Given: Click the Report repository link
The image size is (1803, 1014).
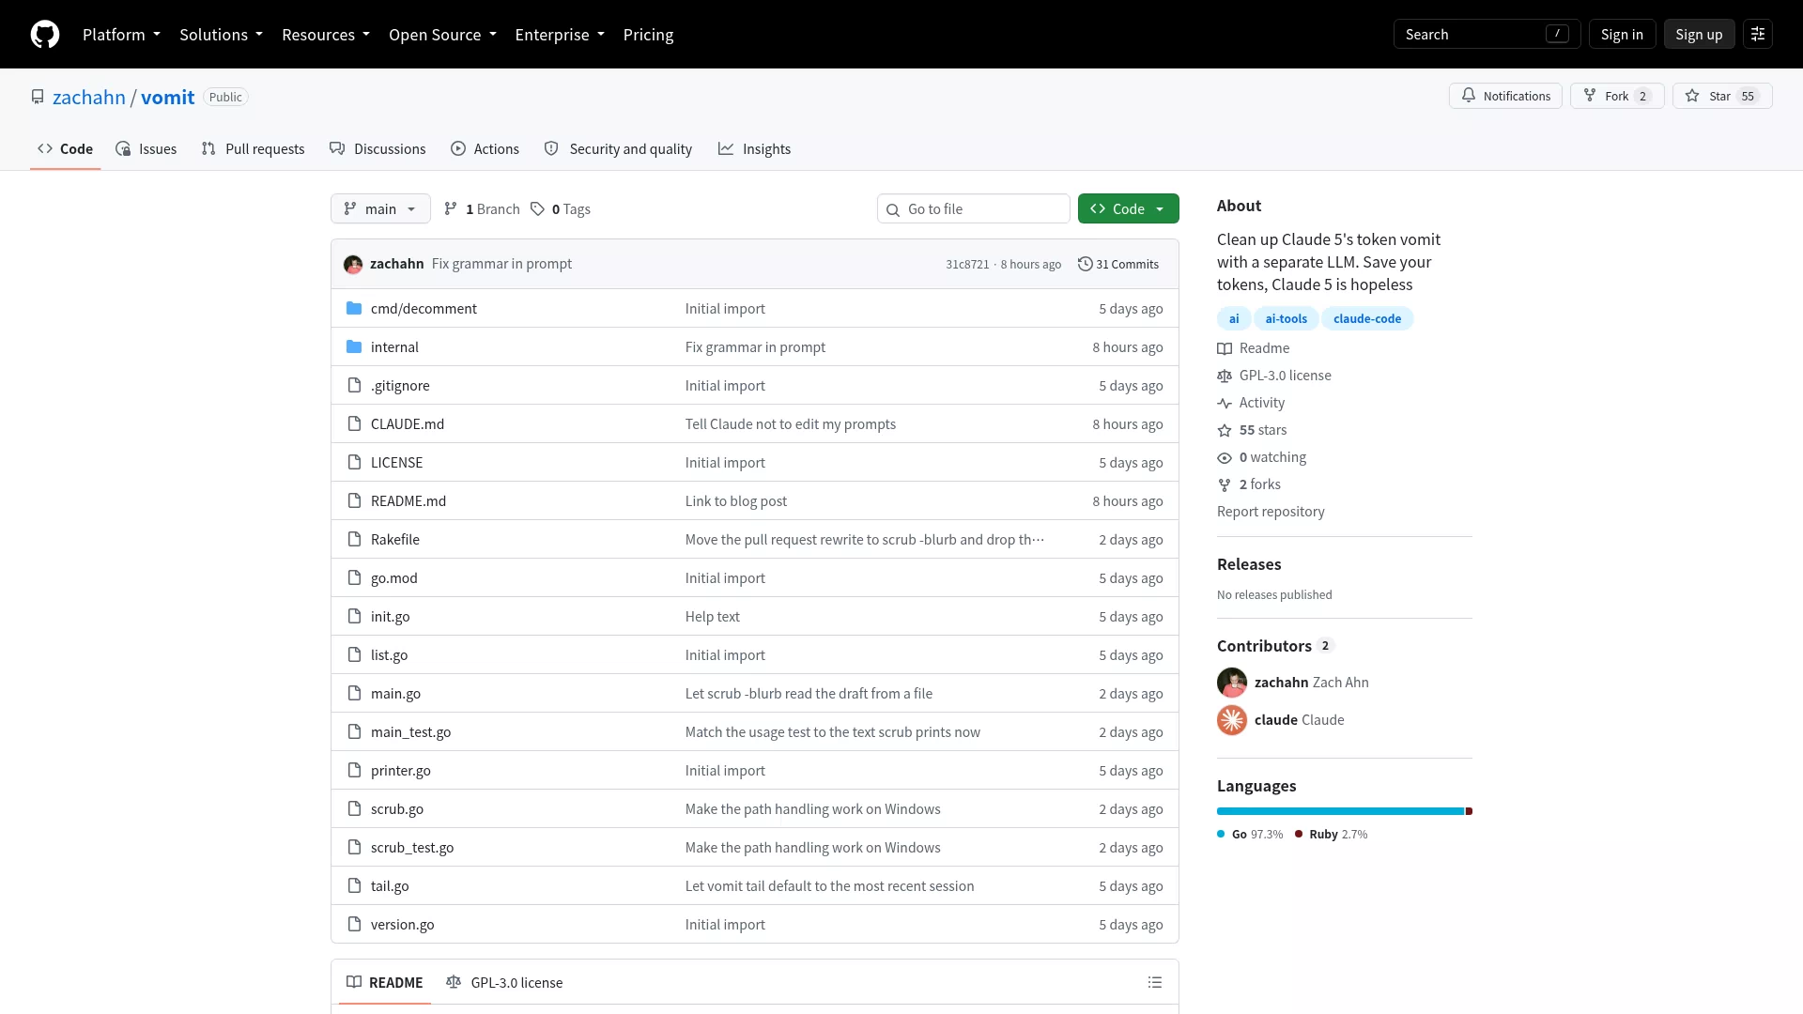Looking at the screenshot, I should pyautogui.click(x=1271, y=512).
